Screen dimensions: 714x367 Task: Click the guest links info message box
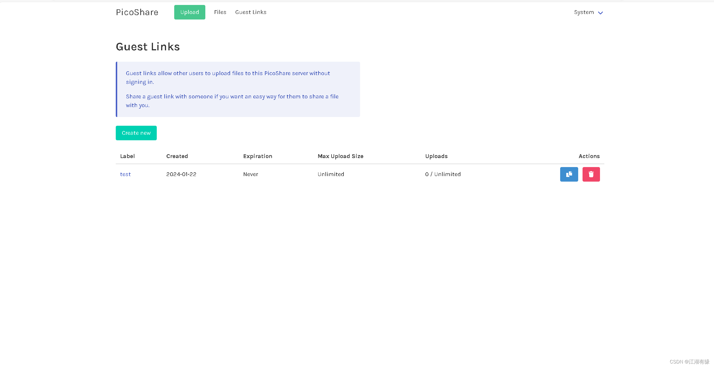[x=238, y=89]
